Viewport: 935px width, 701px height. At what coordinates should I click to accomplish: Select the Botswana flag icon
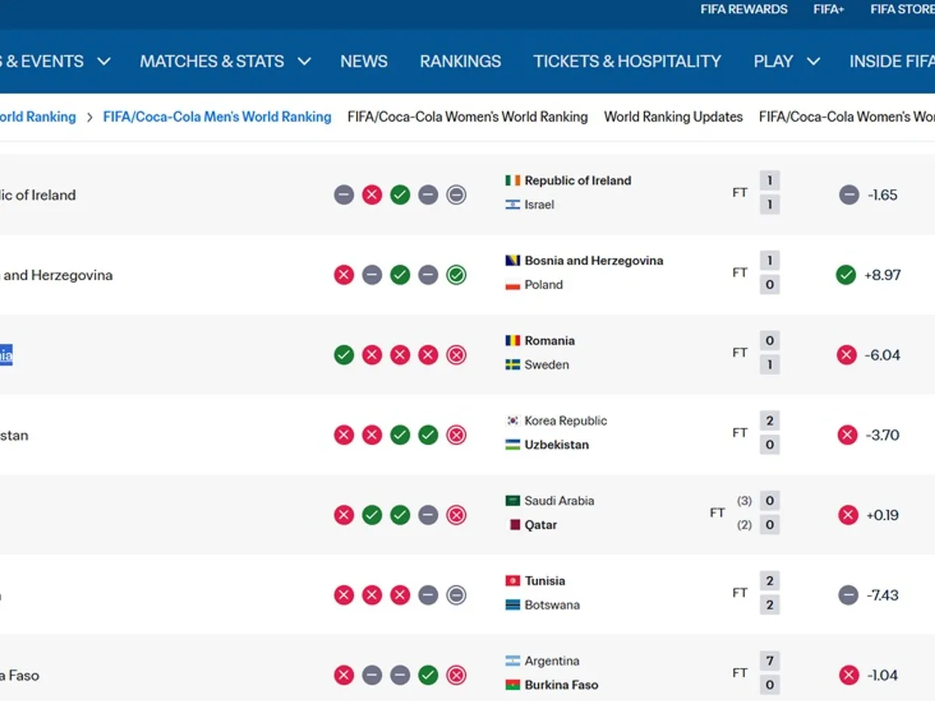(x=512, y=605)
